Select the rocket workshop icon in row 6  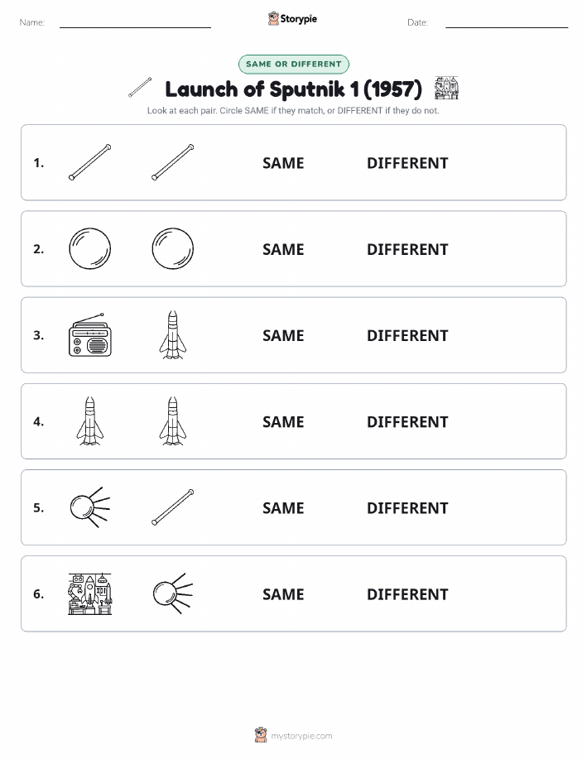point(90,593)
